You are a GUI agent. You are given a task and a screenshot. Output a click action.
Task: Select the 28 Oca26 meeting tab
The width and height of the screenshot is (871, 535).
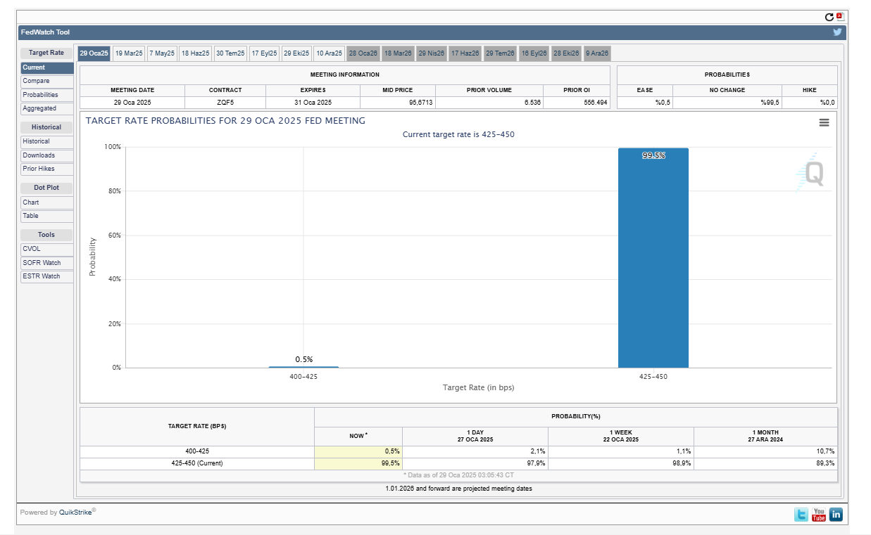coord(363,53)
